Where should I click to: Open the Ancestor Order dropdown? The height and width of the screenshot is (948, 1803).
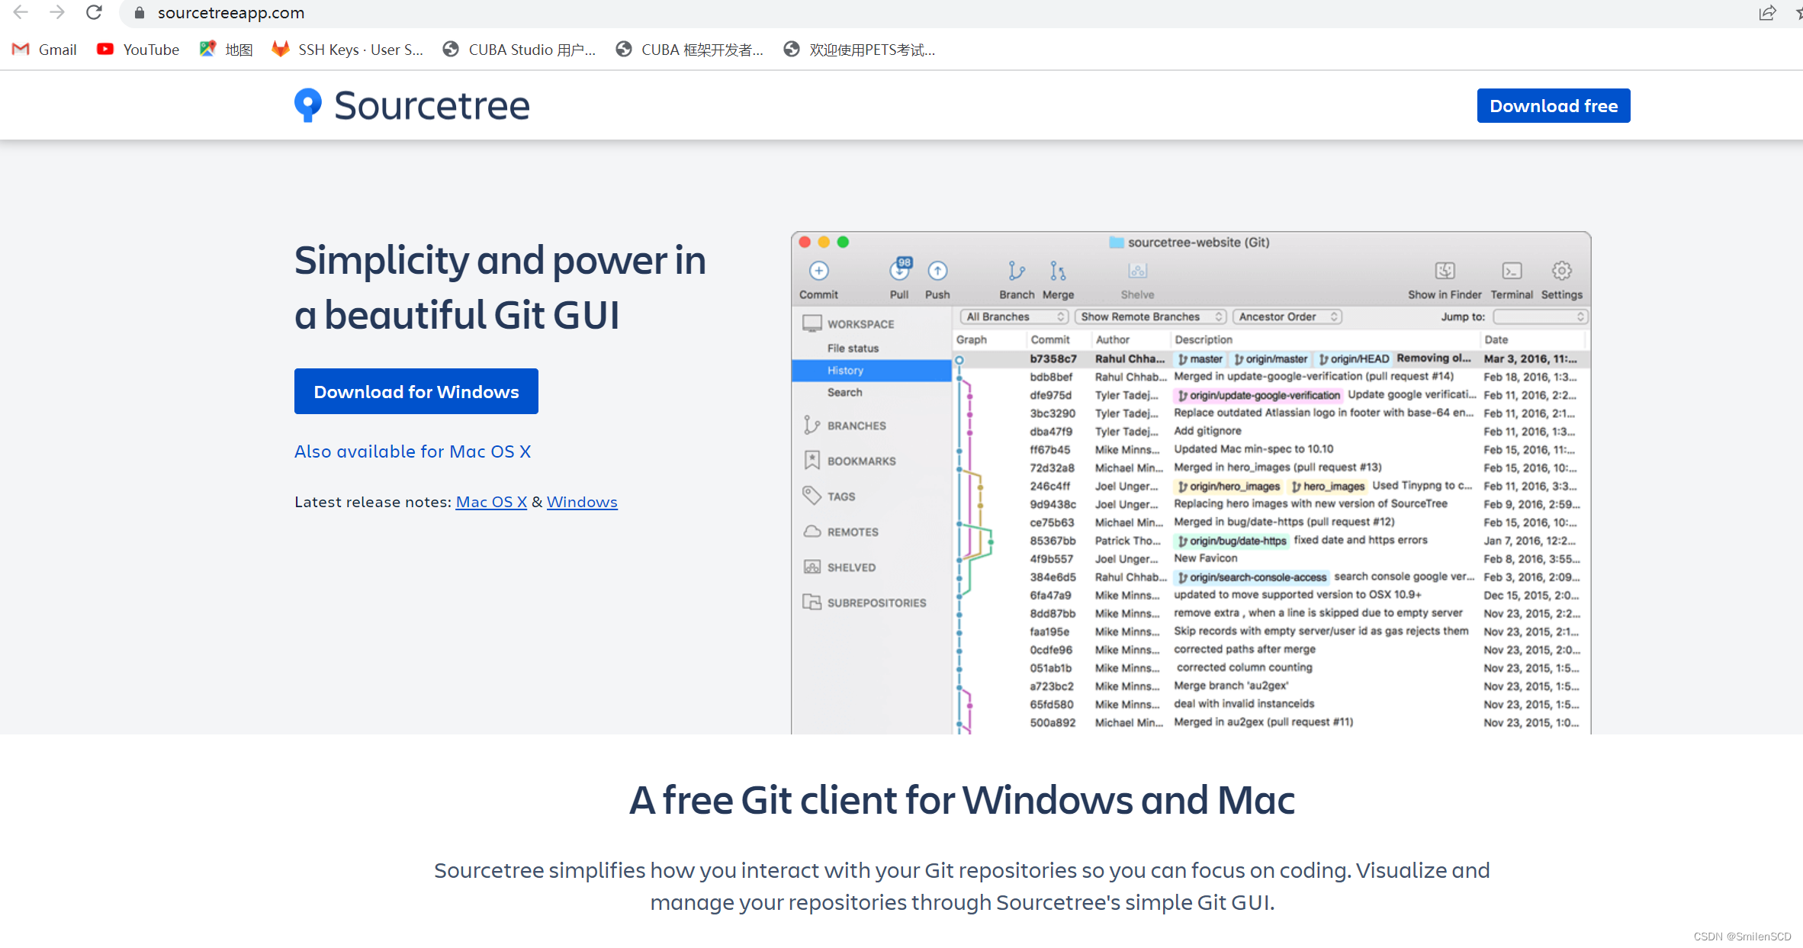pyautogui.click(x=1287, y=317)
